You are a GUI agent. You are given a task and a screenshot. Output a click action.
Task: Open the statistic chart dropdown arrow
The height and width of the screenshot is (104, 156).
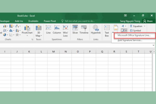coord(14,30)
